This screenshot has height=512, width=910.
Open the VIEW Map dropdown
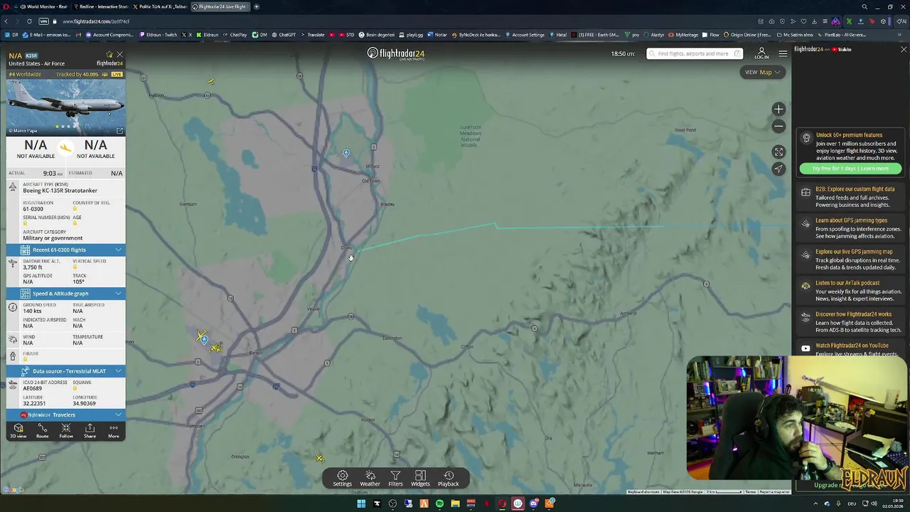pos(762,72)
